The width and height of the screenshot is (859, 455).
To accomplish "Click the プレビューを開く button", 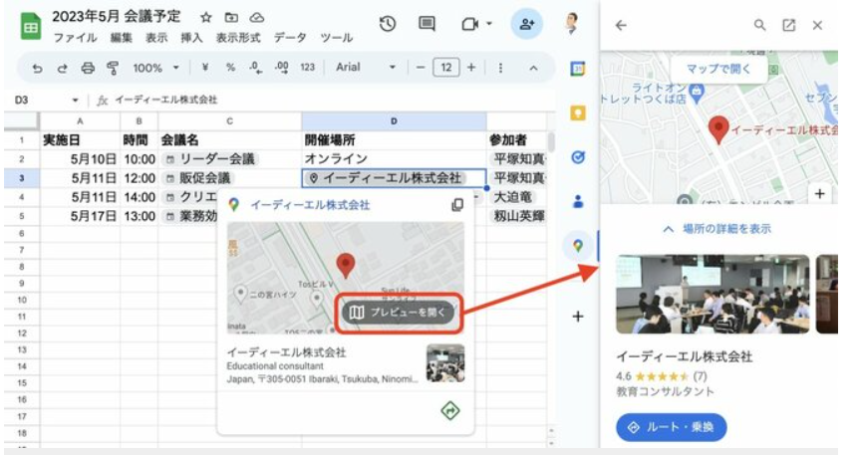I will tap(399, 313).
